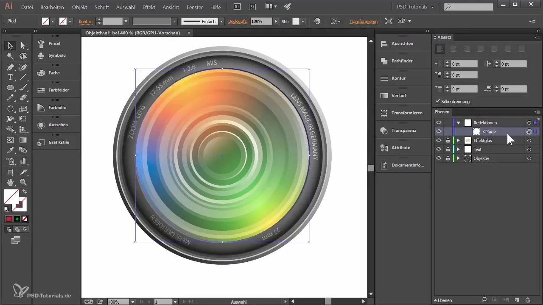Screen dimensions: 543x305
Task: Select the Scale tool
Action: point(23,108)
